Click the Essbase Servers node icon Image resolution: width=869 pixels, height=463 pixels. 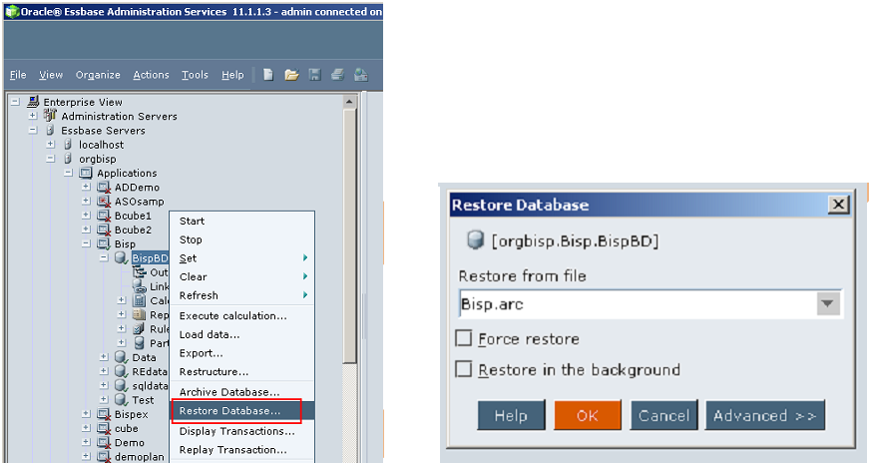tap(51, 130)
